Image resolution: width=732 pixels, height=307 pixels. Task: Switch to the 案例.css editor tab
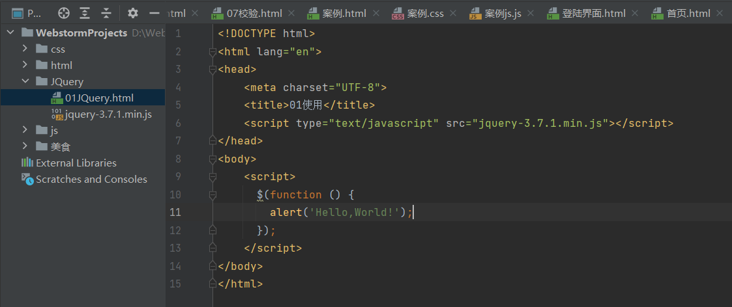coord(425,14)
